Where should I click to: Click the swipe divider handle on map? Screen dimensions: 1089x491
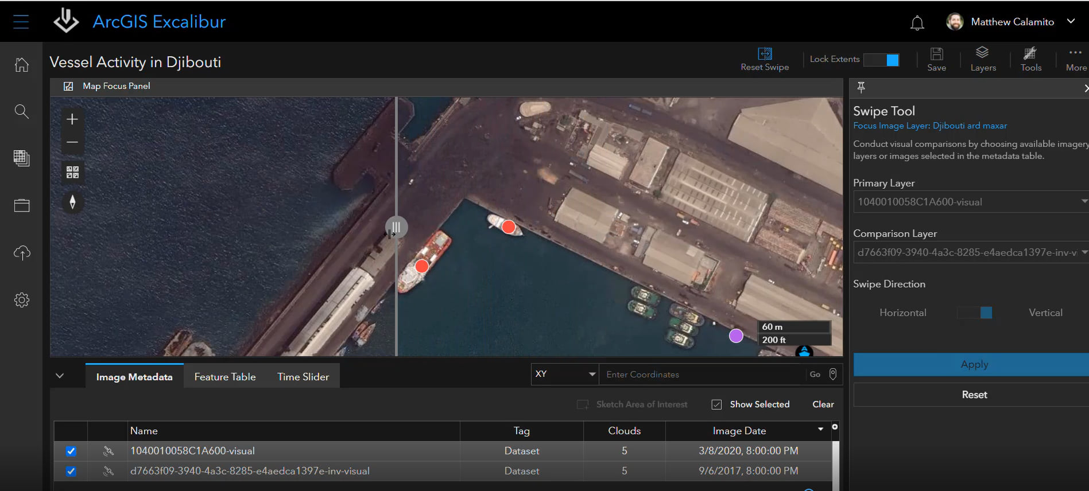[396, 227]
